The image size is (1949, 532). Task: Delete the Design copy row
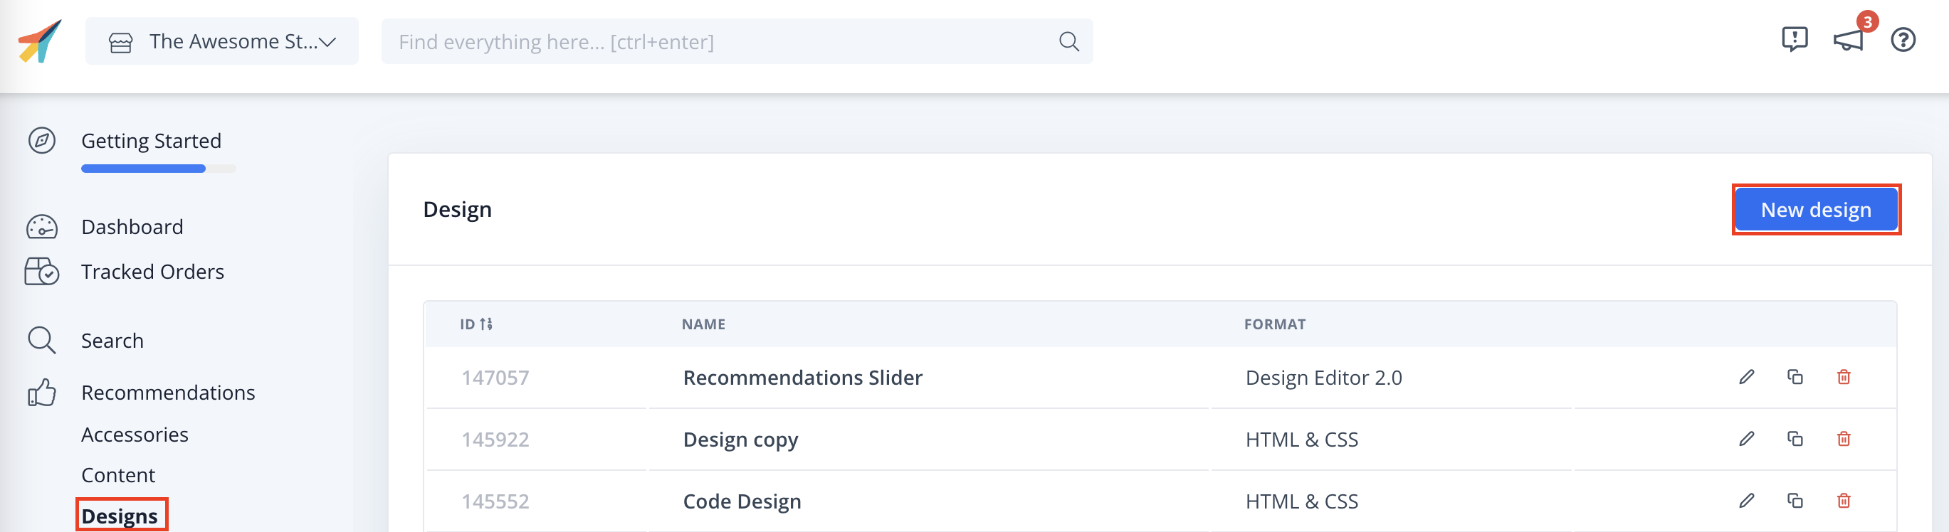1843,439
